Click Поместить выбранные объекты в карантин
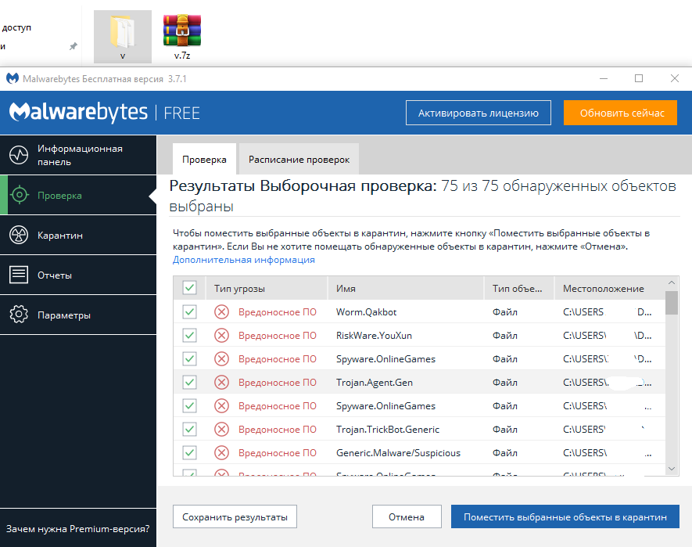Screen dimensions: 692x547 [x=565, y=516]
